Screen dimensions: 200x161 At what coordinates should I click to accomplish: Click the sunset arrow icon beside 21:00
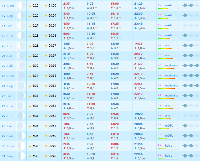click(46, 6)
